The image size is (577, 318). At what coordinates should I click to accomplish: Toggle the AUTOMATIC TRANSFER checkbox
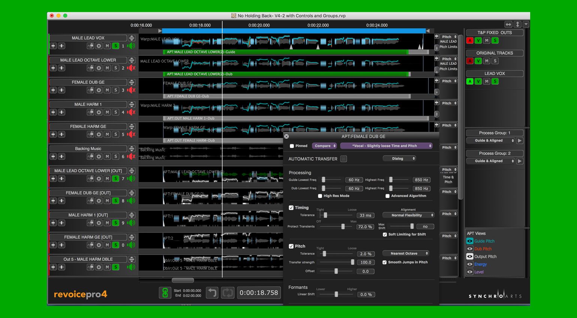tap(344, 159)
